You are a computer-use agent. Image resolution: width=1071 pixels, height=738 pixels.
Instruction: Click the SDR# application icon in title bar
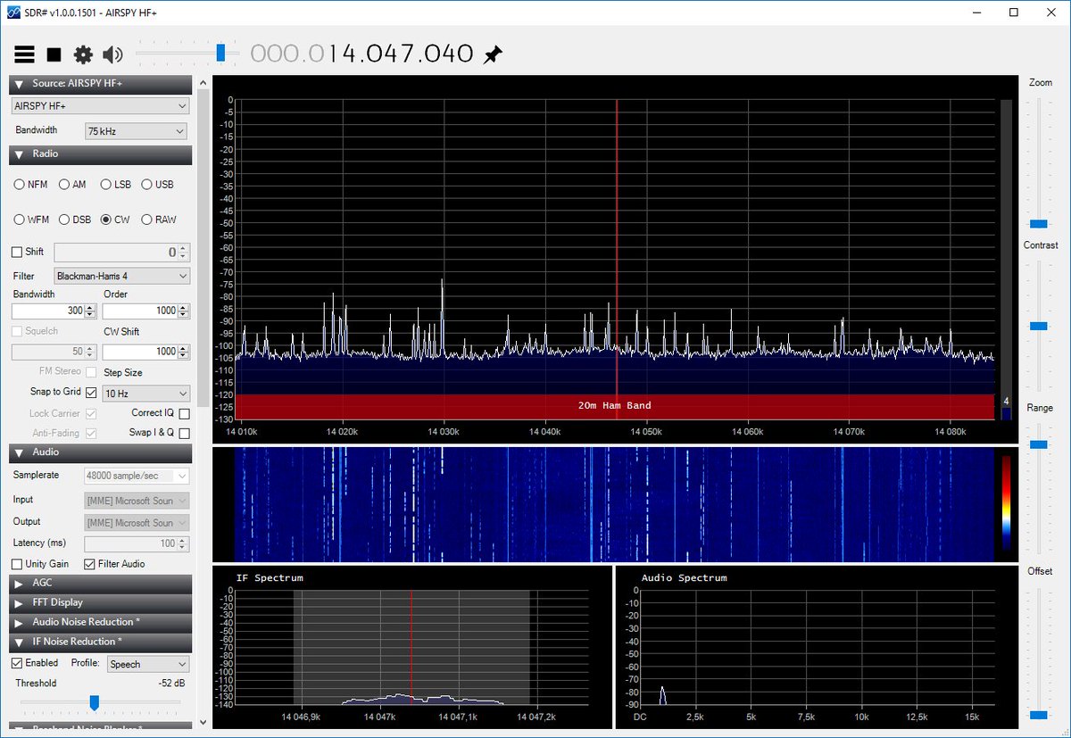coord(13,12)
